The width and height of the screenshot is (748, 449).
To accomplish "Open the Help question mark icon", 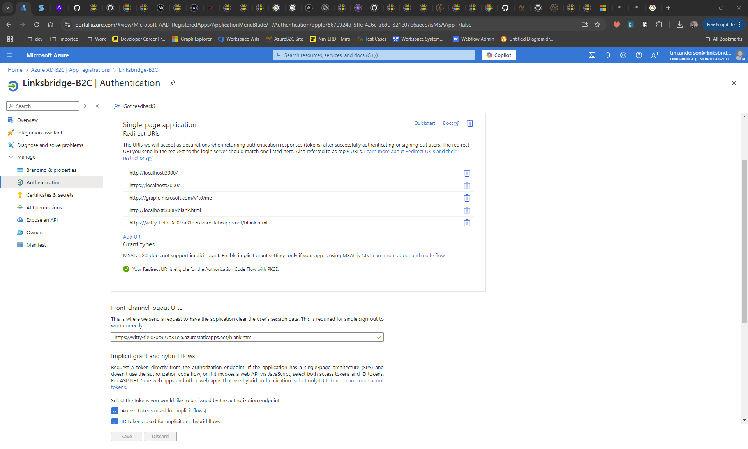I will pos(639,55).
